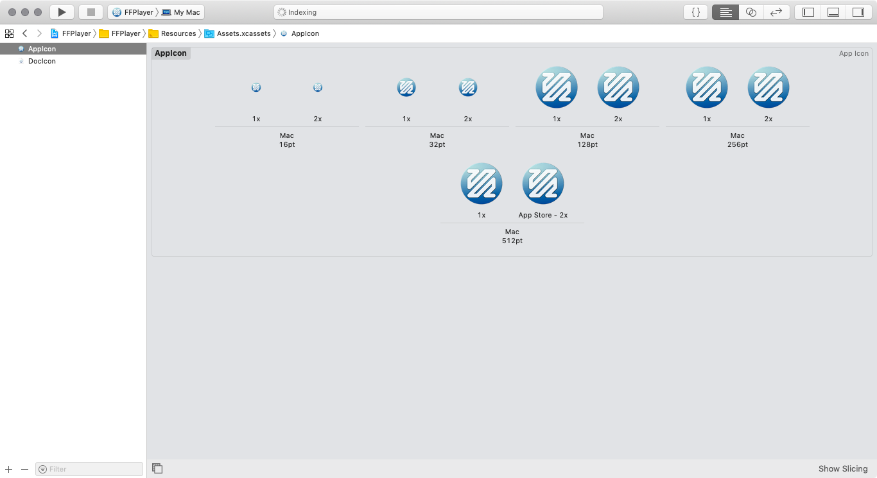Open Resources folder in breadcrumb

point(172,33)
